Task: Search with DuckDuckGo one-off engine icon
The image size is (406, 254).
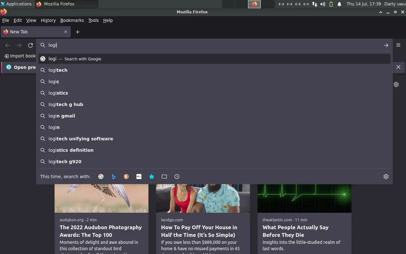Action: click(x=126, y=177)
